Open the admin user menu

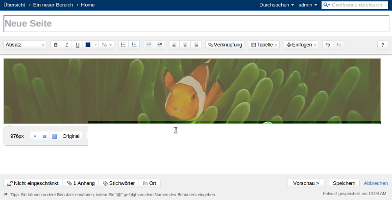308,5
